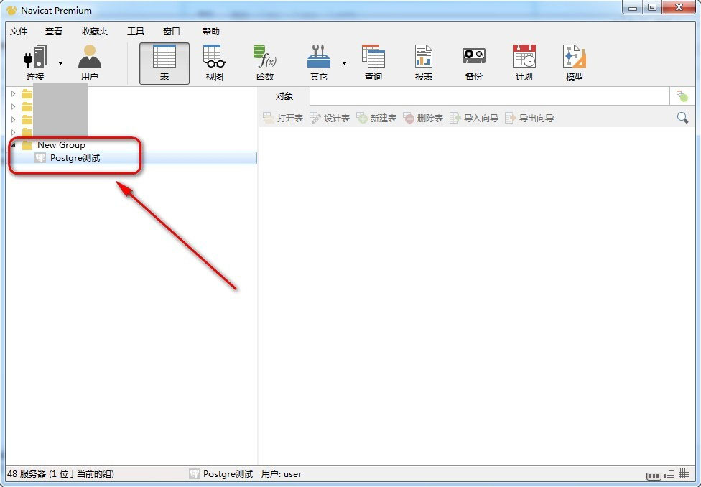
Task: Open the 文件 menu
Action: pyautogui.click(x=19, y=32)
